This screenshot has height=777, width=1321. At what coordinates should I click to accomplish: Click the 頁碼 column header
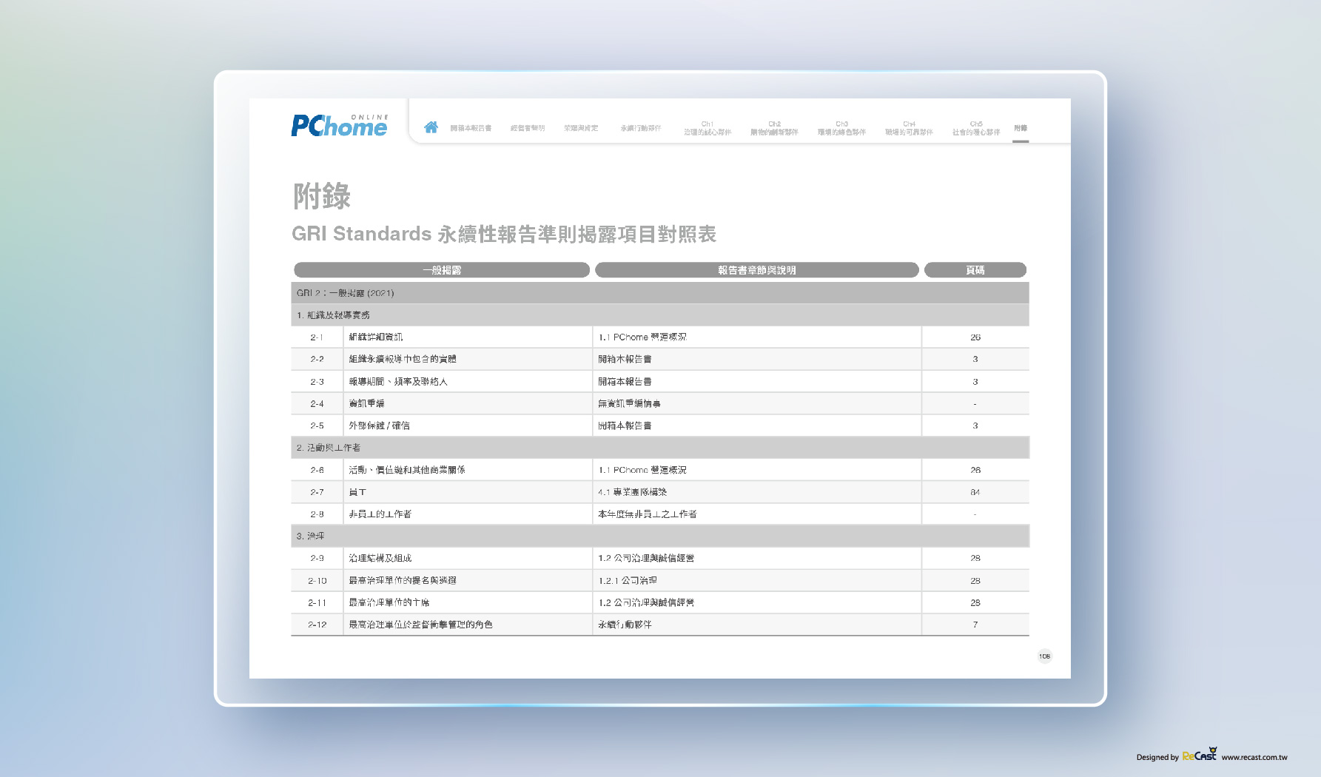point(975,270)
